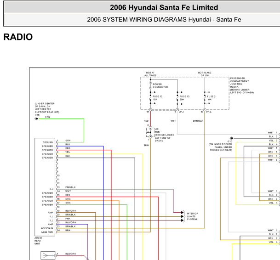Click the 'FUSE 2 10A' label
The image size is (280, 260).
211,98
